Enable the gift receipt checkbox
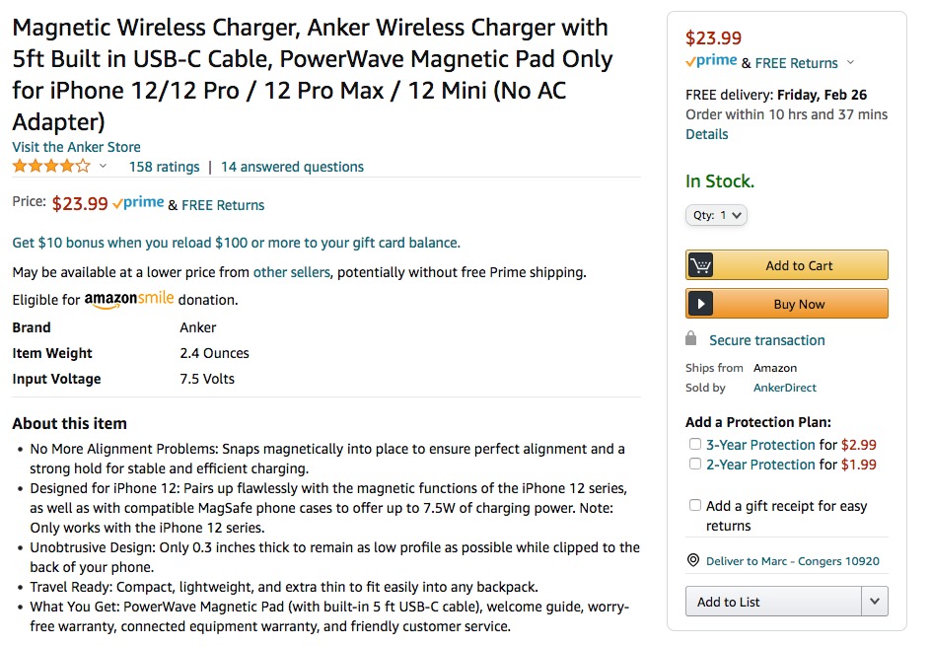The width and height of the screenshot is (931, 646). tap(694, 505)
